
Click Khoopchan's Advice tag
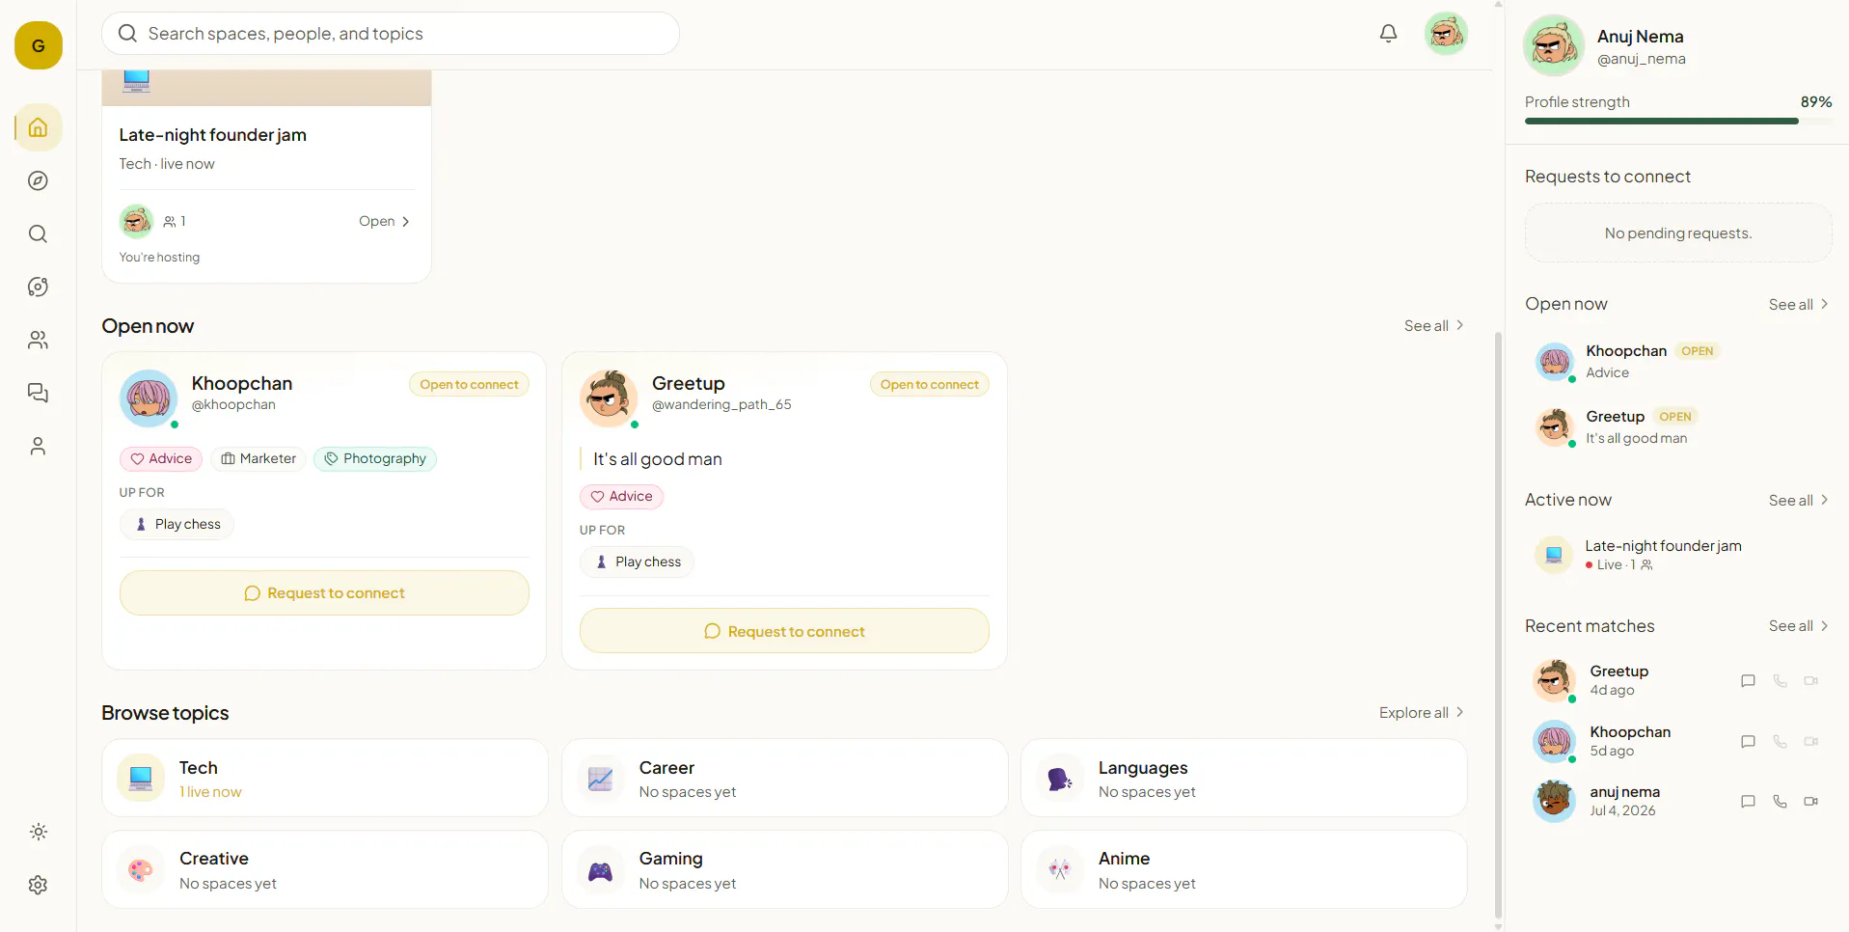(161, 459)
